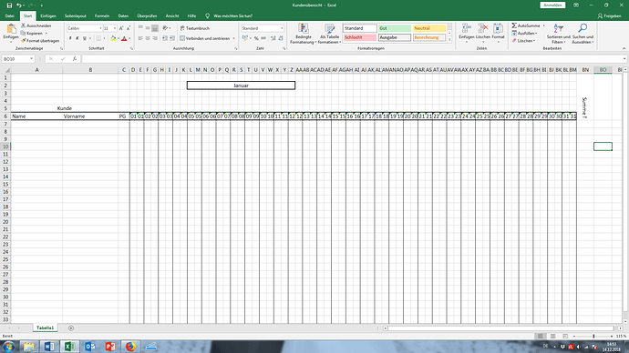The height and width of the screenshot is (353, 629).
Task: Open Sortieren und Filtern tool
Action: tap(559, 34)
